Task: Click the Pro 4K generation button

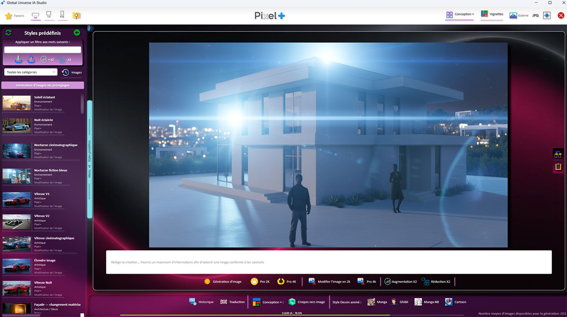Action: [x=287, y=281]
